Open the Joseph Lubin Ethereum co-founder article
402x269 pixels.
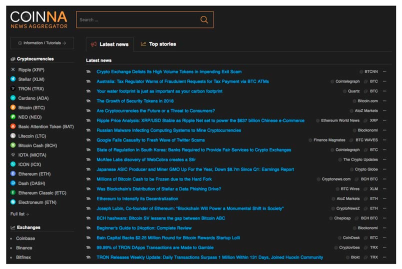click(190, 208)
